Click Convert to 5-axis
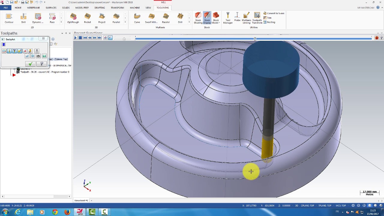Image resolution: width=384 pixels, height=216 pixels. tap(274, 13)
